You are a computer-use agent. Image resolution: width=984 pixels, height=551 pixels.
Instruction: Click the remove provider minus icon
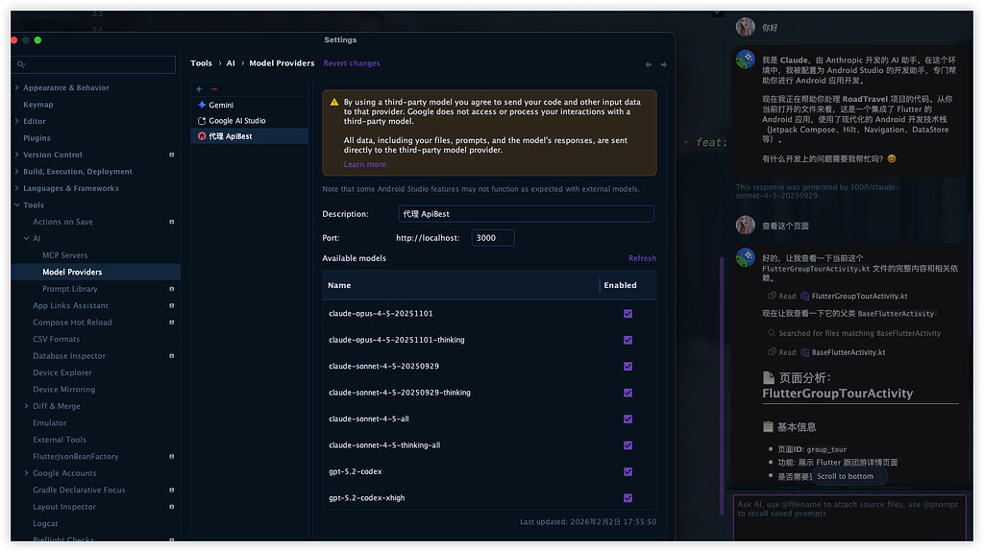tap(214, 89)
